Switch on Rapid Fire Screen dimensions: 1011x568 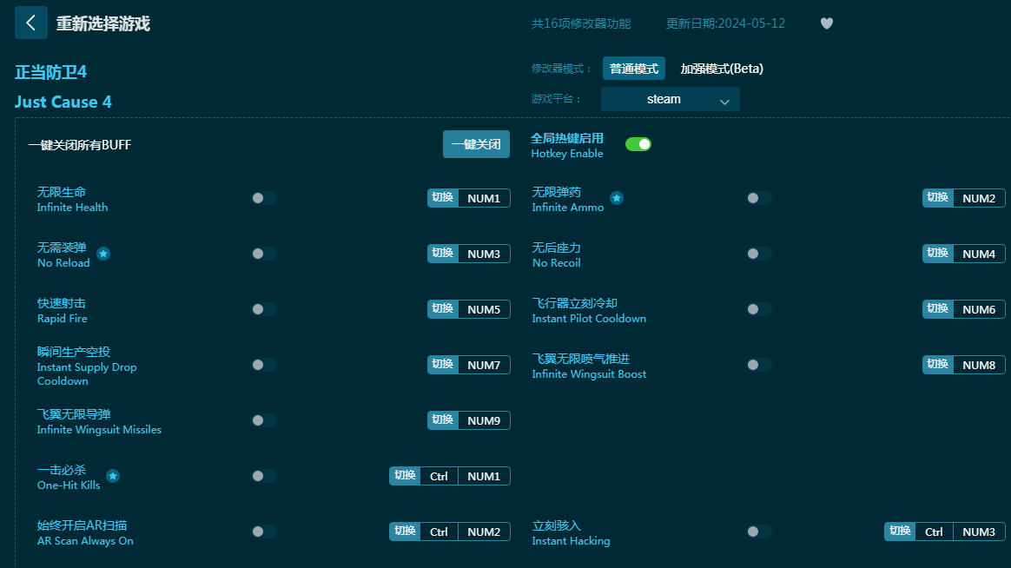tap(264, 309)
